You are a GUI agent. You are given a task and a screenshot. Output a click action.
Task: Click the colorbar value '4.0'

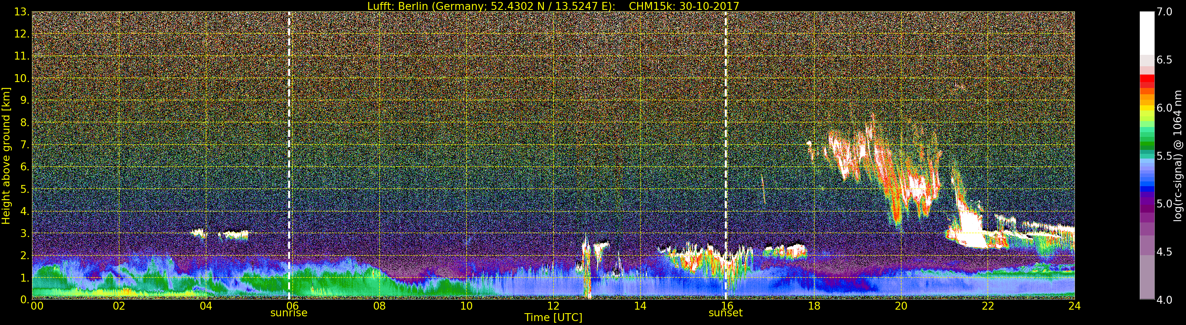(x=1164, y=300)
